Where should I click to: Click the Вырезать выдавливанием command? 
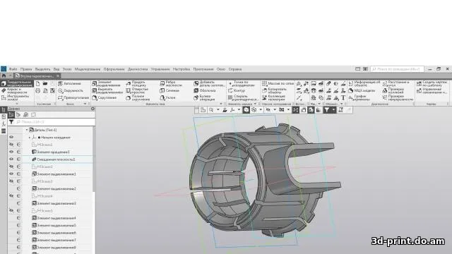[107, 91]
